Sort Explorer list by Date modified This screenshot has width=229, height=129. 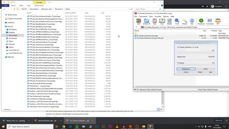tap(70, 13)
